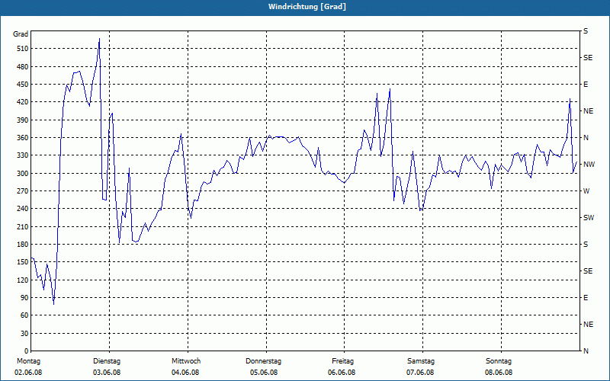The image size is (610, 381).
Task: Click the NE compass label above the 30 gridline
Action: coord(589,325)
